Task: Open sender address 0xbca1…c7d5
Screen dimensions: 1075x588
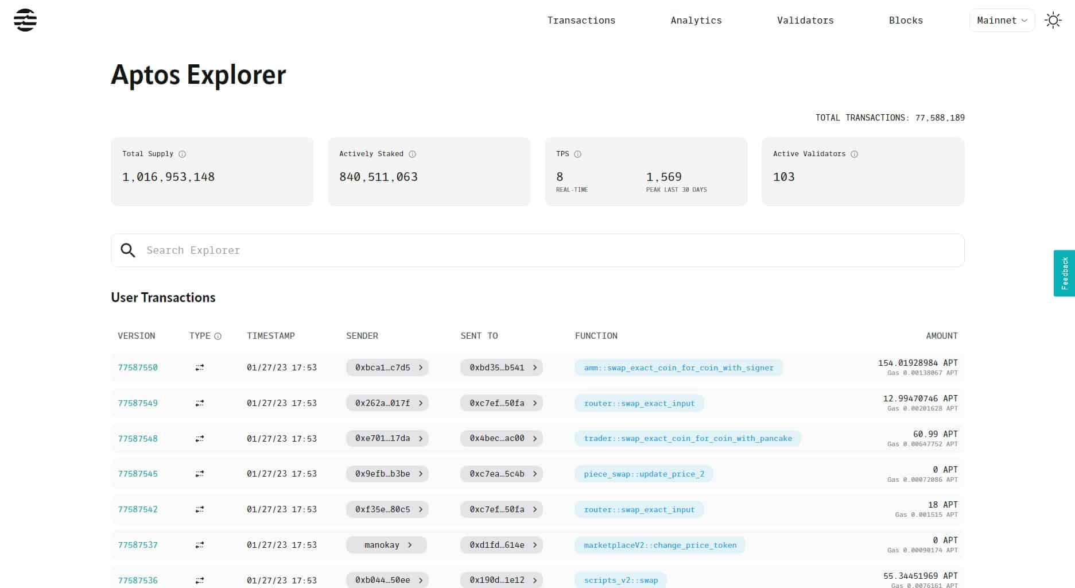Action: tap(387, 367)
